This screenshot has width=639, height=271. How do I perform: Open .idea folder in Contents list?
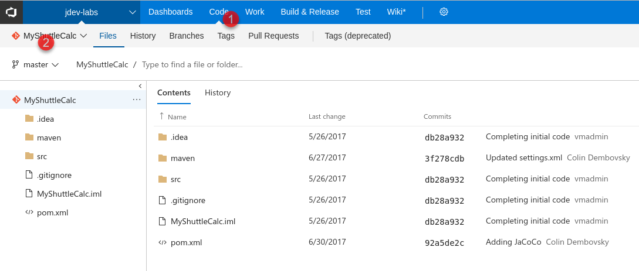(x=180, y=138)
